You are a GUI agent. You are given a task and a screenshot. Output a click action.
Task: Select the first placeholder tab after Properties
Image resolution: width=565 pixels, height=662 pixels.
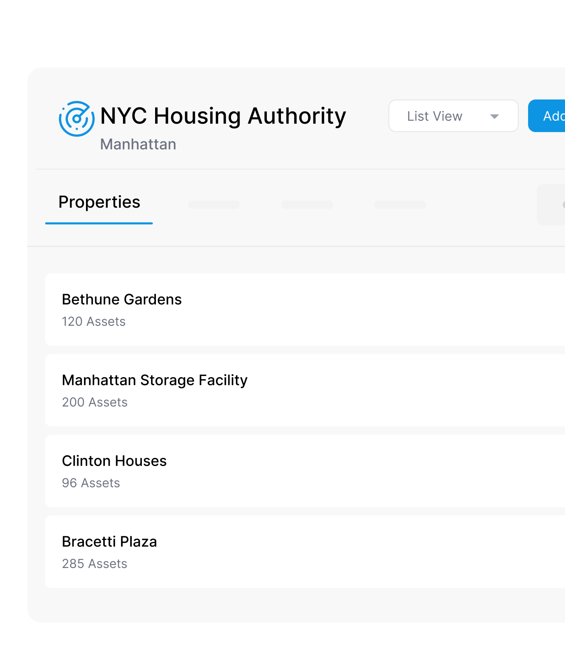(214, 204)
